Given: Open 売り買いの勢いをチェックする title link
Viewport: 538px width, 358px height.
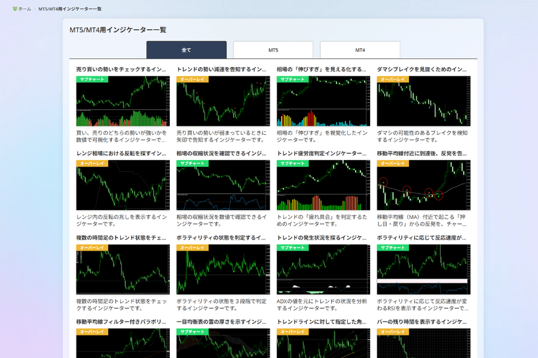Looking at the screenshot, I should (x=121, y=69).
